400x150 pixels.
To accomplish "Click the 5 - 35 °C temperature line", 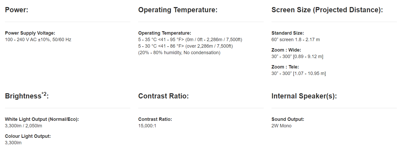I will click(x=190, y=40).
